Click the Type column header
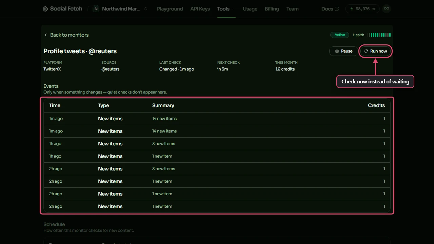The image size is (434, 244). (103, 105)
